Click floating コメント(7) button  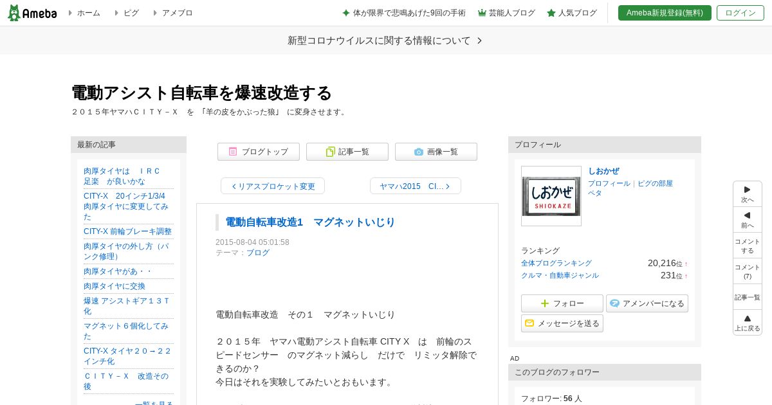point(748,271)
